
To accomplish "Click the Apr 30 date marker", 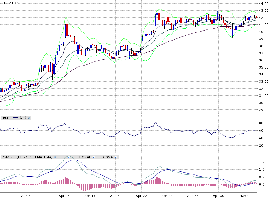I will [x=218, y=196].
